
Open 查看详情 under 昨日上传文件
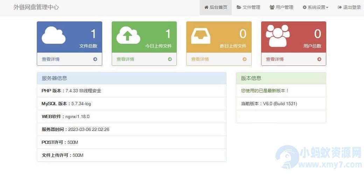tap(200, 59)
